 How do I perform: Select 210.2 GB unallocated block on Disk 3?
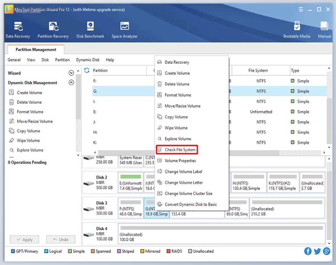click(287, 208)
